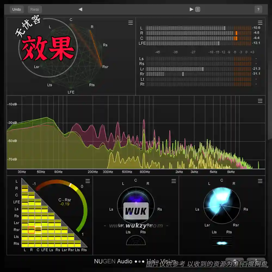Open the surround web panel options menu
Screen dimensions: 272x272
[x=131, y=23]
